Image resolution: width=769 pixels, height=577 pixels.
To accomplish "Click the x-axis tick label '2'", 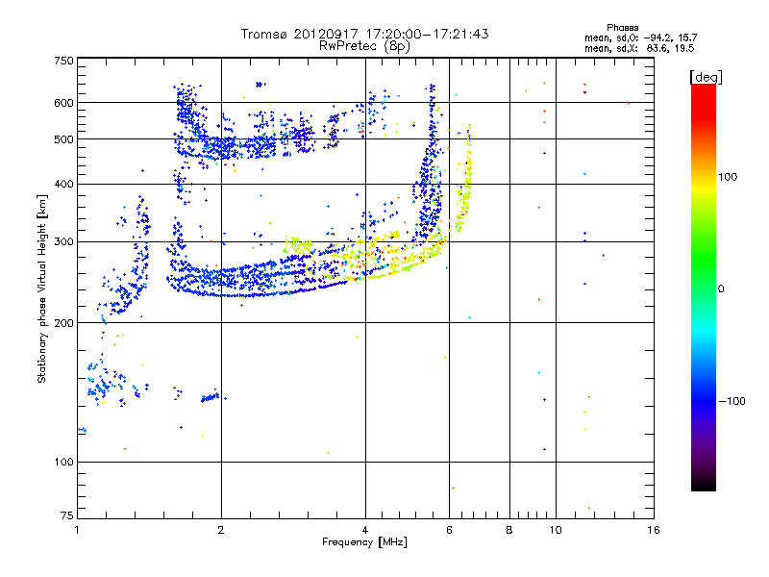I will [221, 530].
